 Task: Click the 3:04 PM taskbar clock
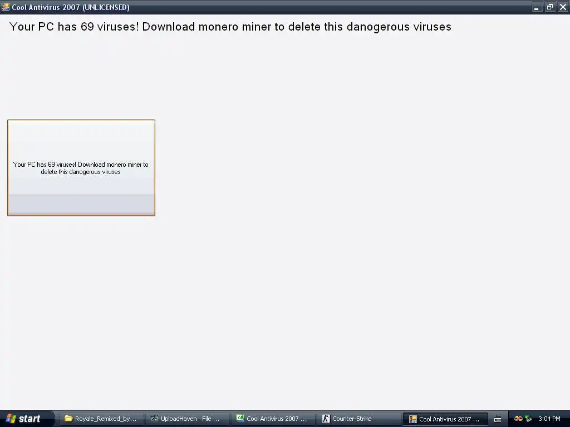549,419
